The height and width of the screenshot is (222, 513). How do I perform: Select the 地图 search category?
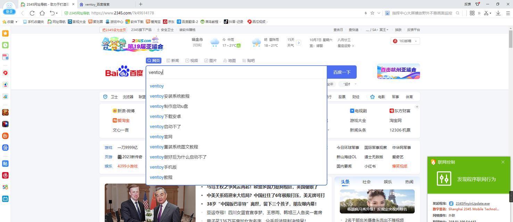tap(230, 61)
